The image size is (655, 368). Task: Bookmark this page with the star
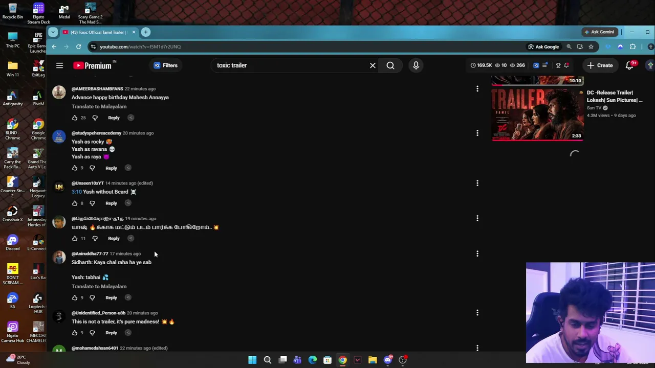click(x=591, y=47)
